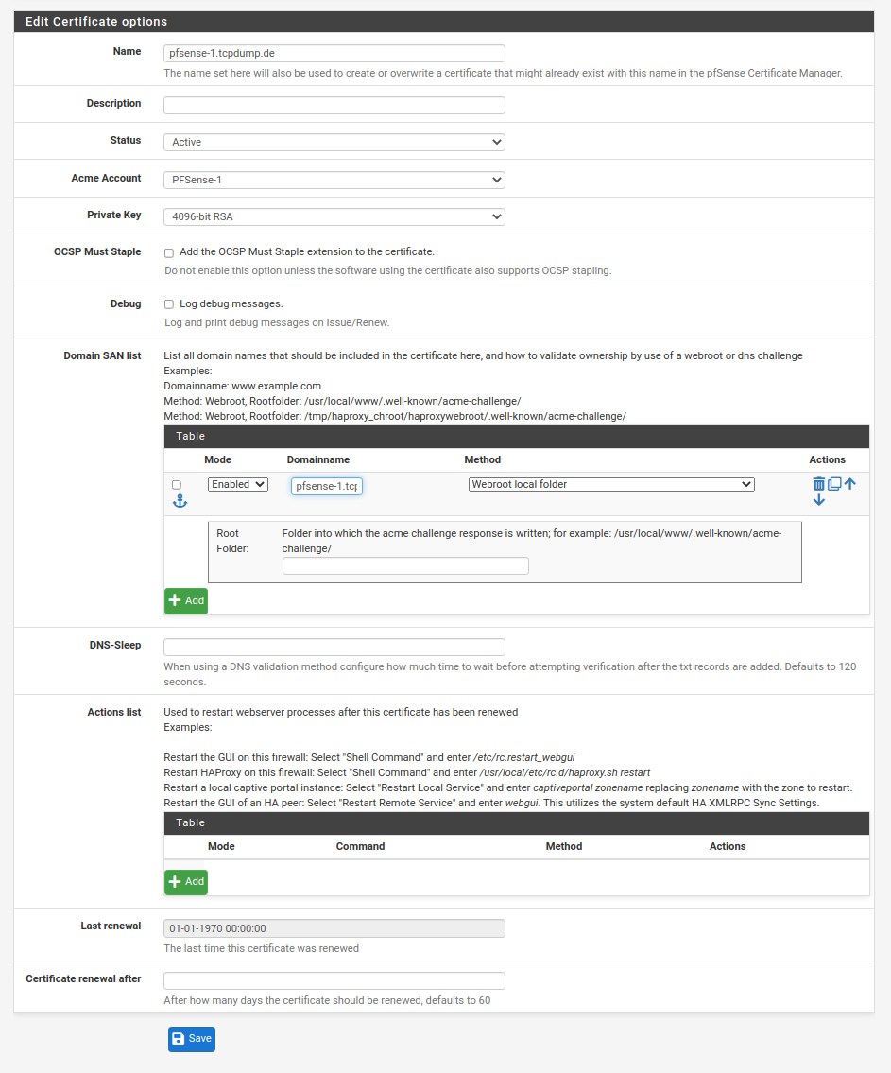
Task: Click the trash icon to delete the domain row
Action: click(x=818, y=484)
